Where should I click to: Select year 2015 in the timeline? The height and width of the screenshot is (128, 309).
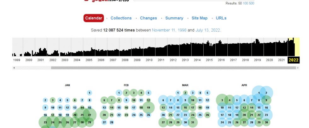pos(209,60)
